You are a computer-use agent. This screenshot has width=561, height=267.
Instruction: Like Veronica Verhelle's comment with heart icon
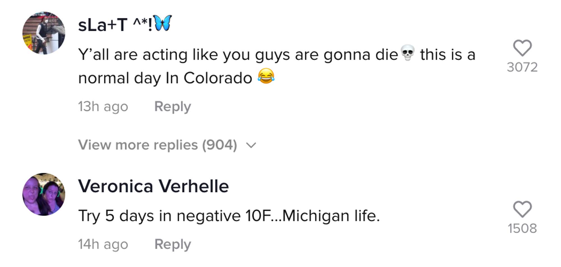522,209
